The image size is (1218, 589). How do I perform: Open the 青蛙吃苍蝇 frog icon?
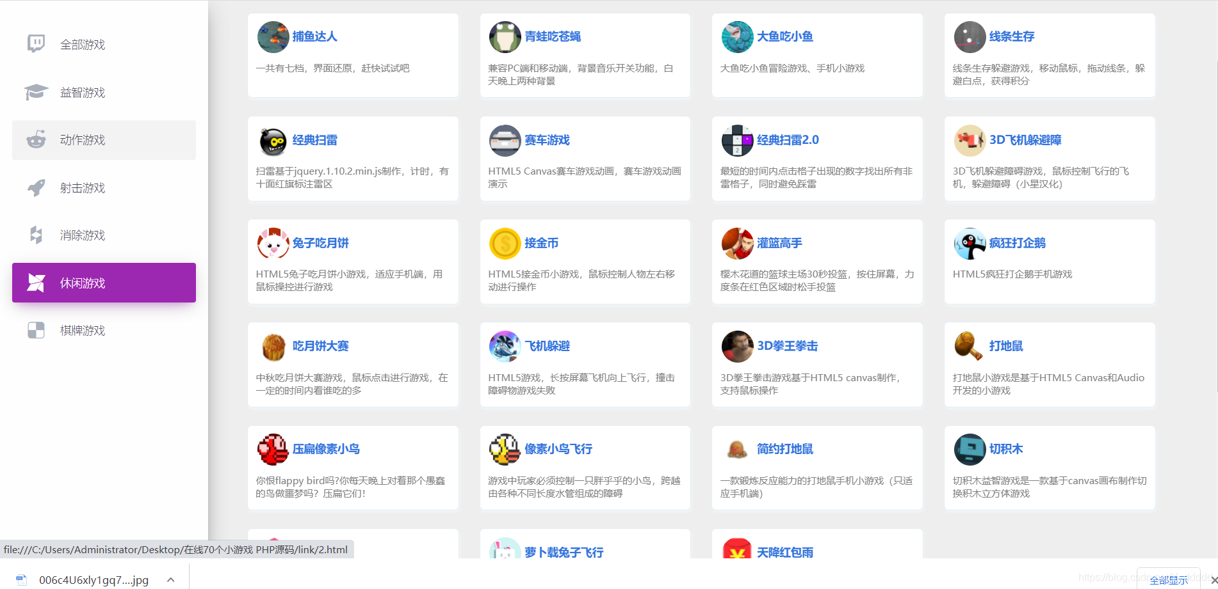(x=505, y=37)
